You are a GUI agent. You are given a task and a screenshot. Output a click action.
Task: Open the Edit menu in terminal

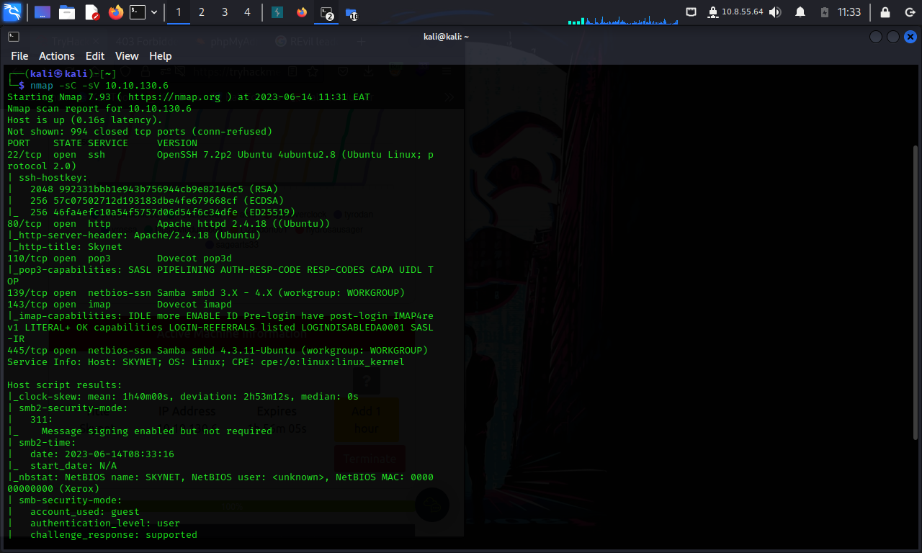(95, 56)
